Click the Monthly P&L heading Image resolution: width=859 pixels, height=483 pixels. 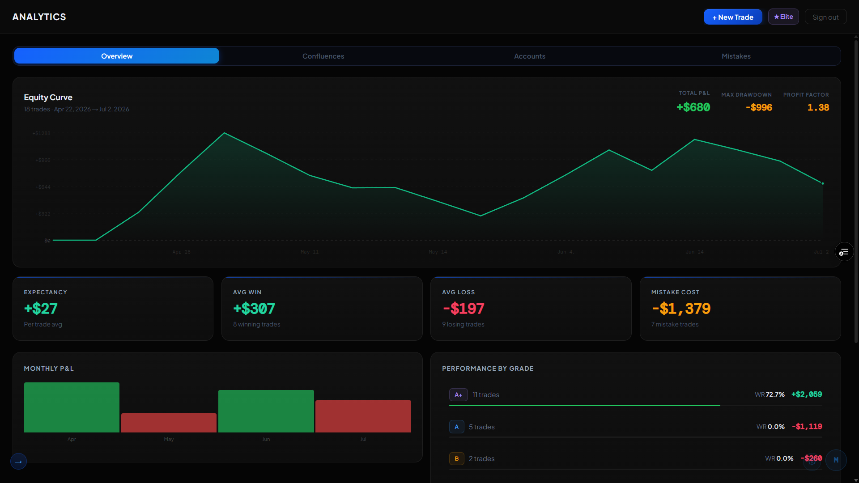click(49, 369)
